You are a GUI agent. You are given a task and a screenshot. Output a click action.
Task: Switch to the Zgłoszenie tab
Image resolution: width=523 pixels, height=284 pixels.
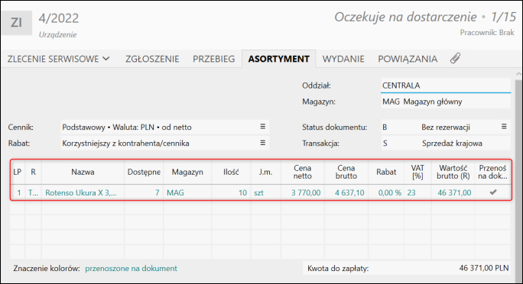[152, 59]
